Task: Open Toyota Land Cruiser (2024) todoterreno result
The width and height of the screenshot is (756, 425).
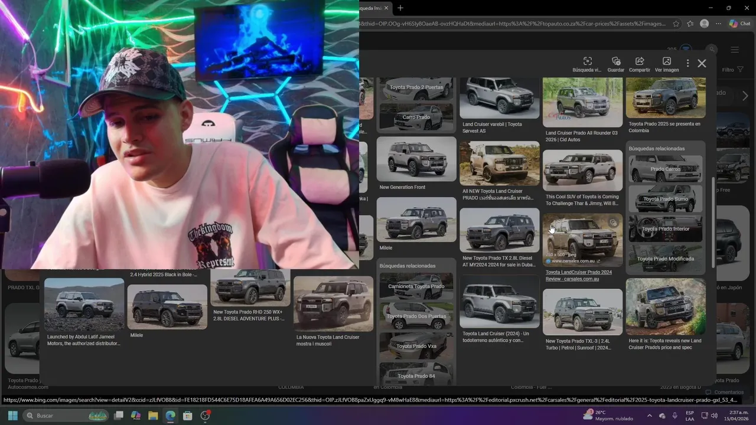Action: click(500, 301)
